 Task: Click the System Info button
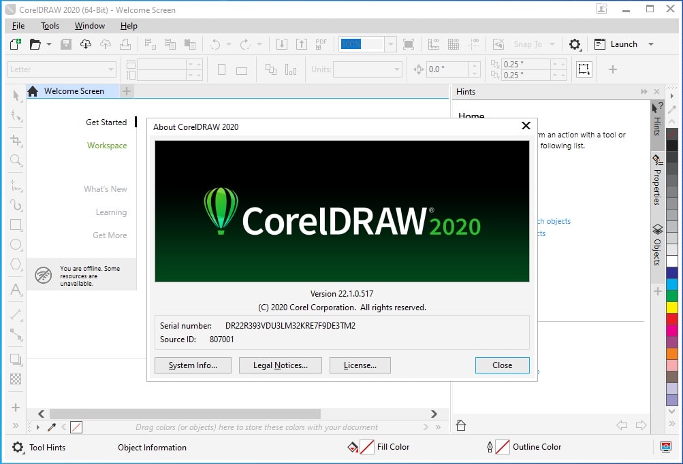pos(193,365)
